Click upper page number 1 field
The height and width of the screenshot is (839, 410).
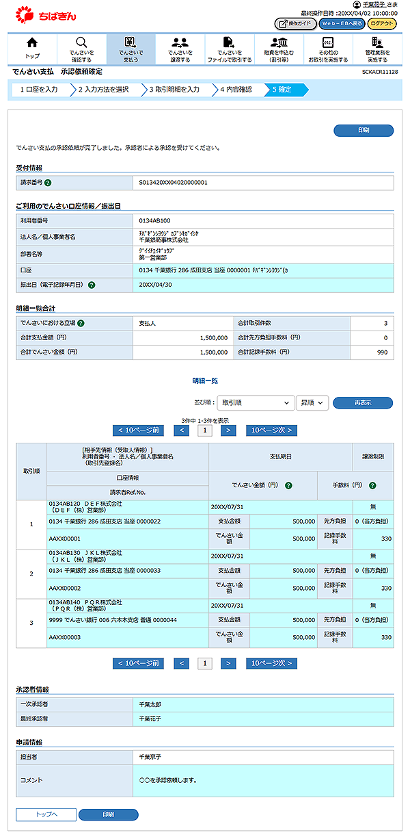click(205, 430)
